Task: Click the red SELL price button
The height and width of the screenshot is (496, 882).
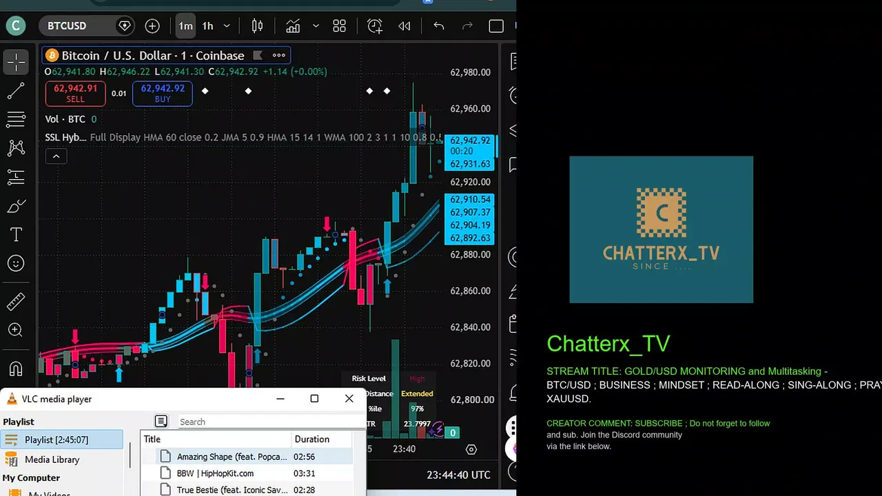Action: pyautogui.click(x=75, y=94)
